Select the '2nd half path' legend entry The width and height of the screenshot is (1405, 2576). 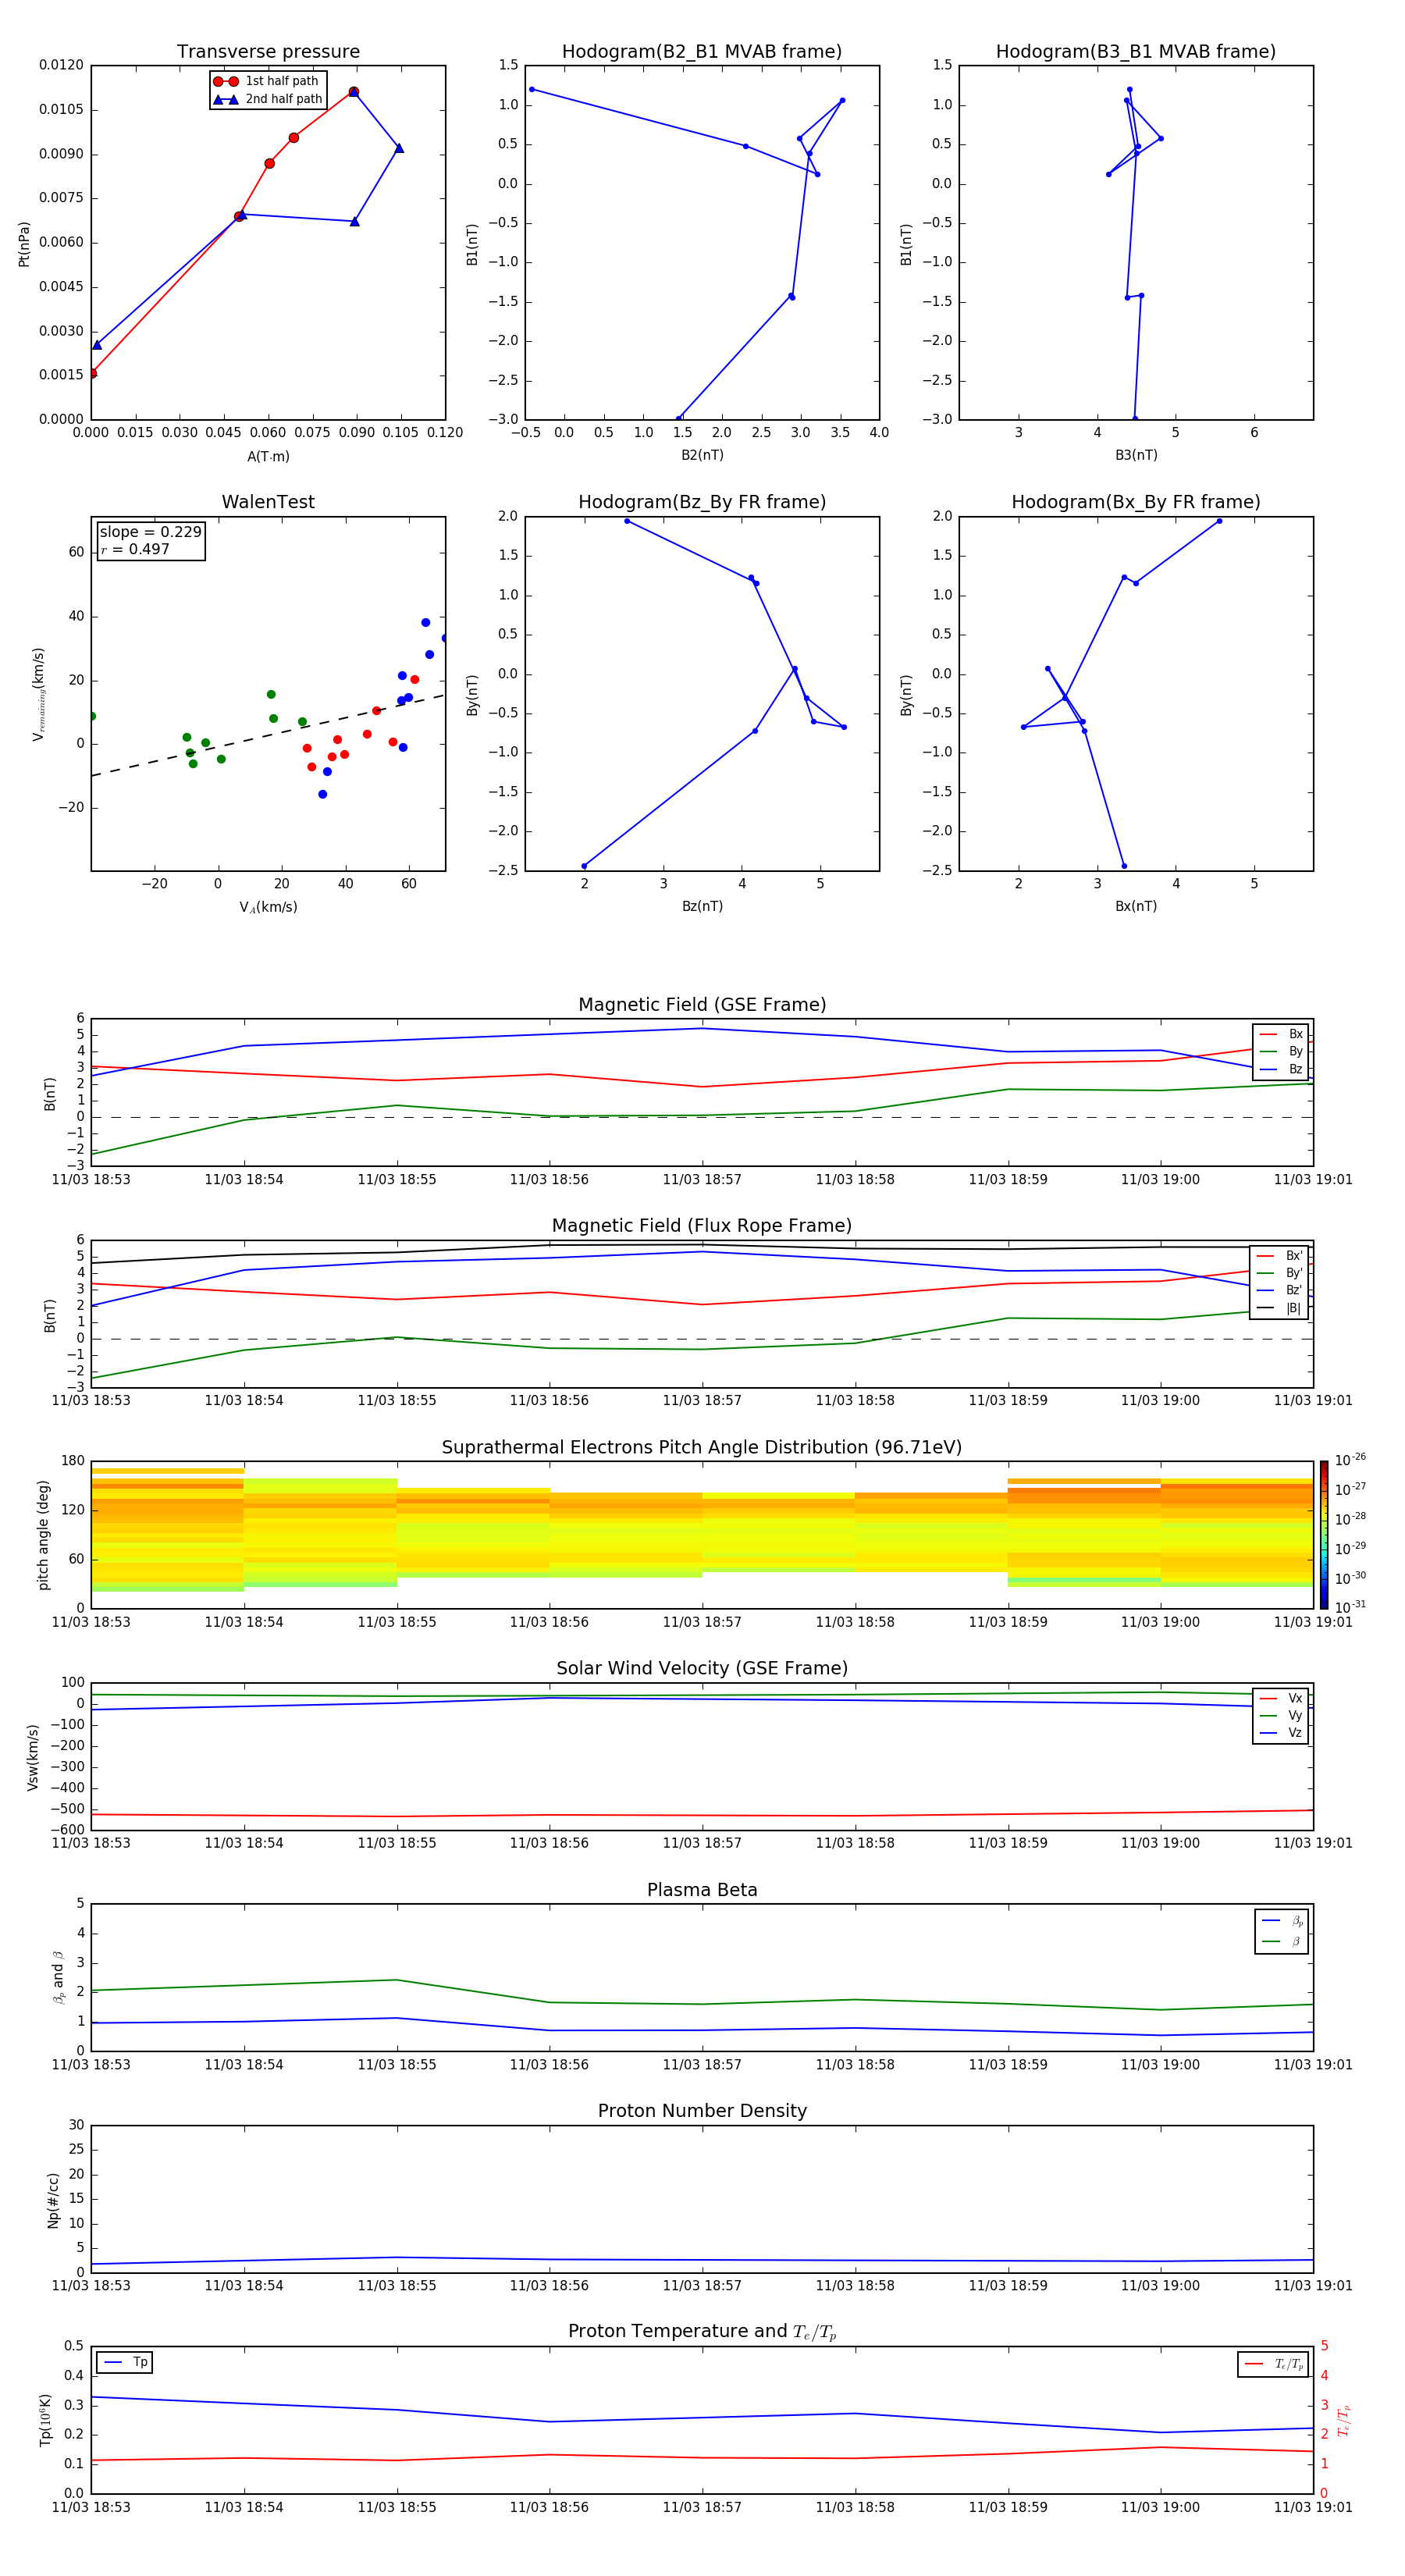click(267, 99)
